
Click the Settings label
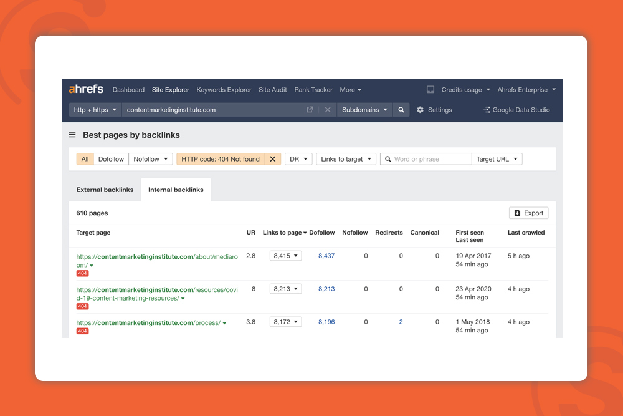coord(440,110)
